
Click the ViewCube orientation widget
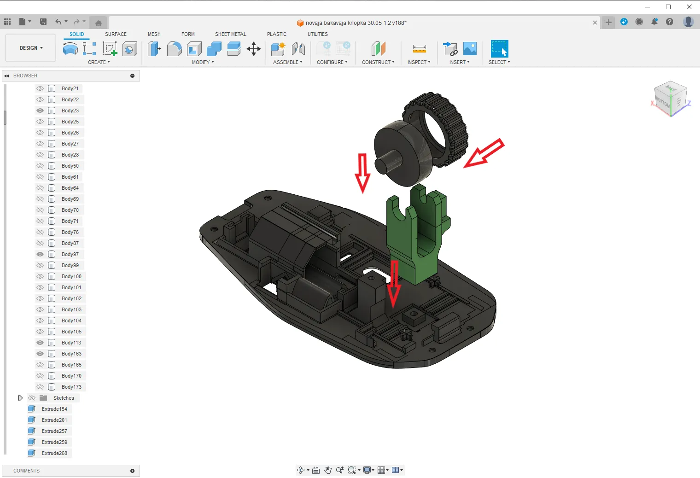tap(671, 99)
